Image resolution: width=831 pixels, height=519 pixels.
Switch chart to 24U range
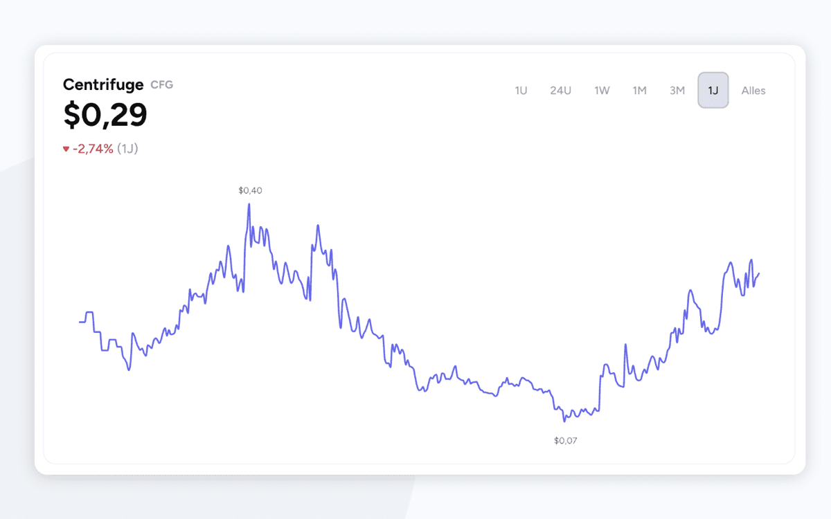[560, 91]
